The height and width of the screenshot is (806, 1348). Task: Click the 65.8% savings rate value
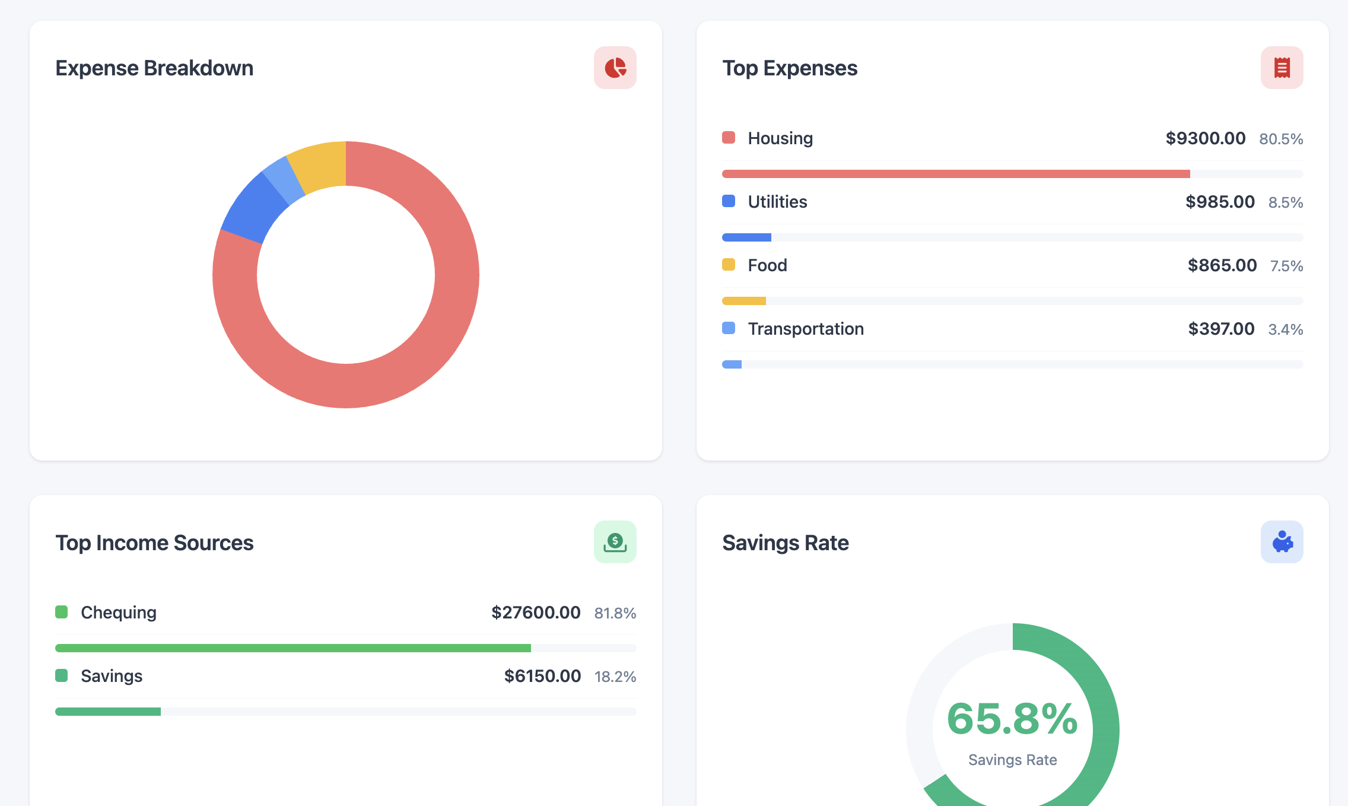tap(1012, 719)
